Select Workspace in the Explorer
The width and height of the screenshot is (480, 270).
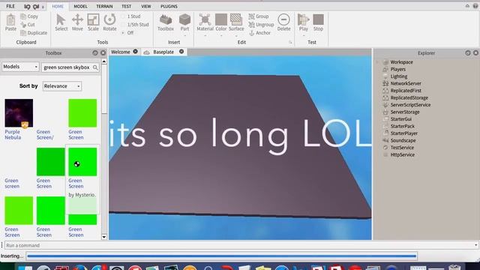pos(401,62)
